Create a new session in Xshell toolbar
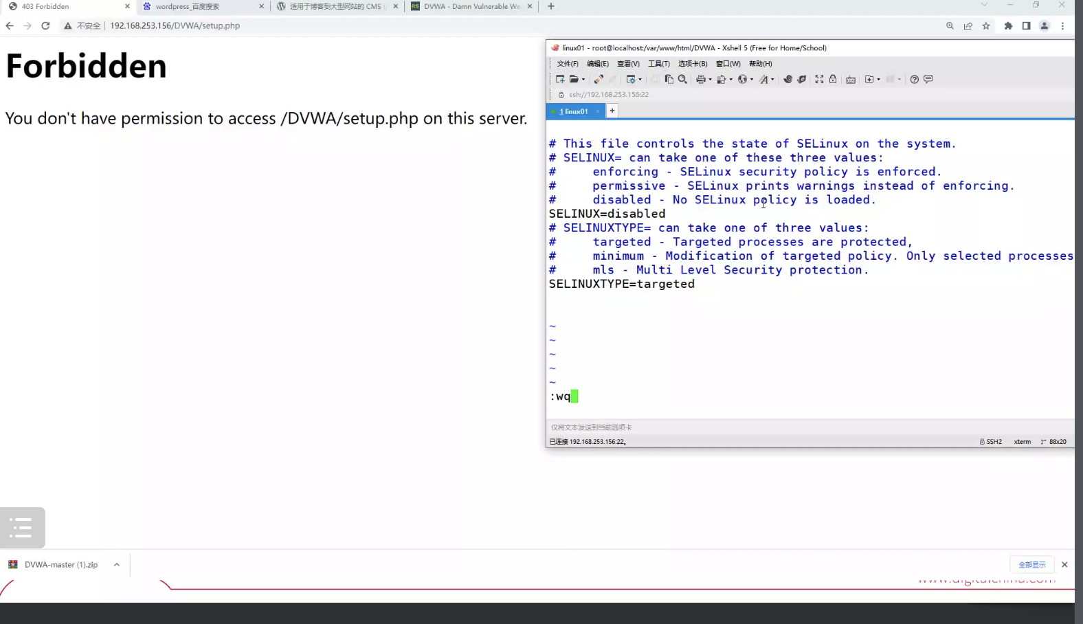Screen dimensions: 1083x624 coord(560,79)
